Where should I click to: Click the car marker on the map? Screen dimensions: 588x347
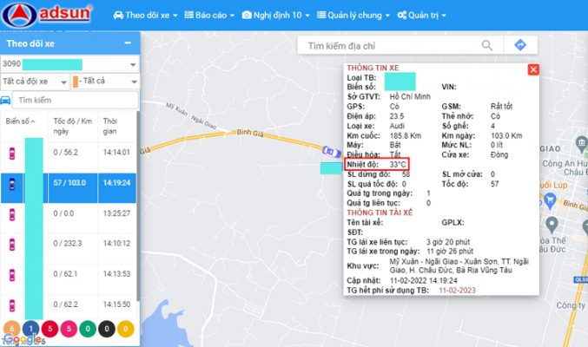point(330,151)
